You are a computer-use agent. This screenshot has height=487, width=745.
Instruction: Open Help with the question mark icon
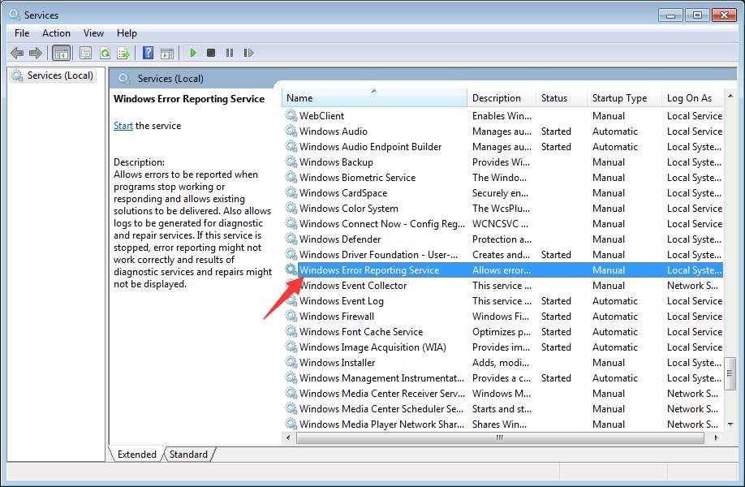click(146, 53)
